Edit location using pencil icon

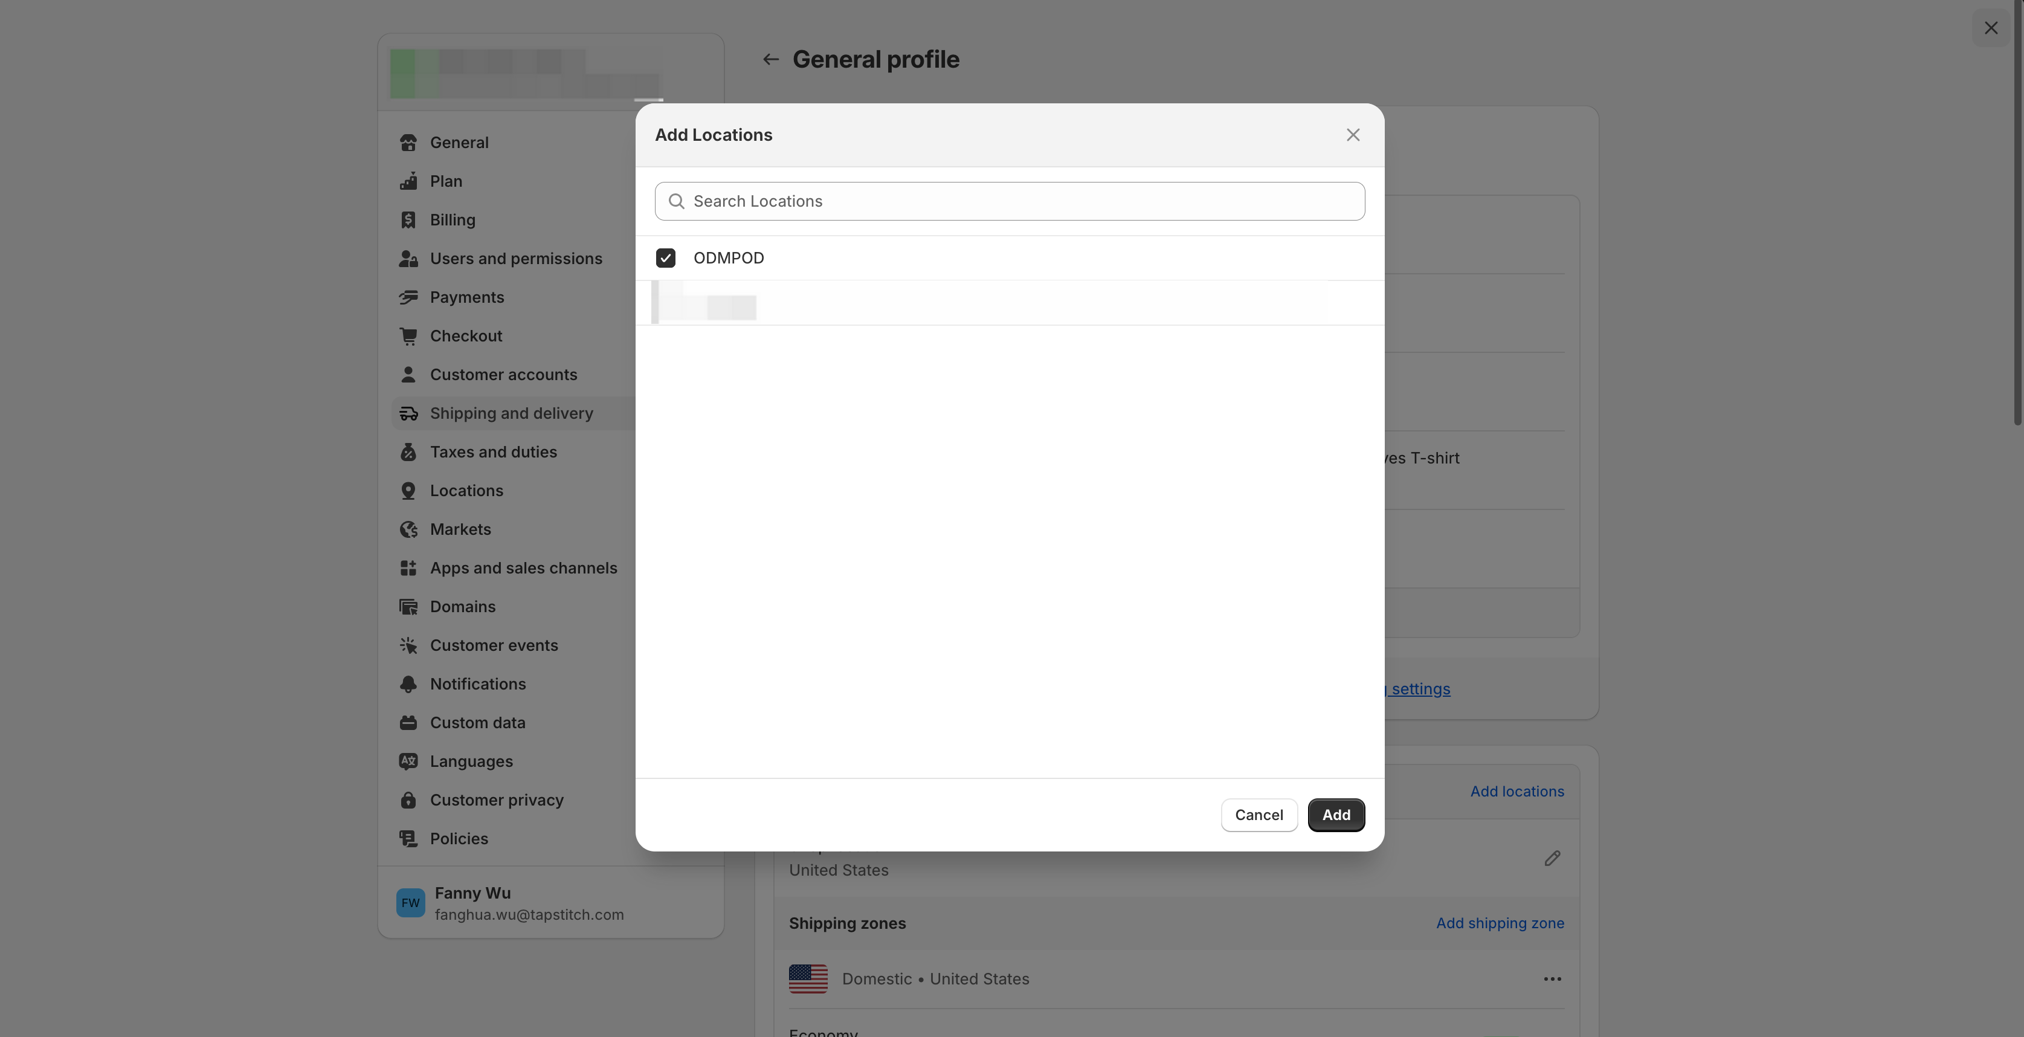tap(1551, 858)
